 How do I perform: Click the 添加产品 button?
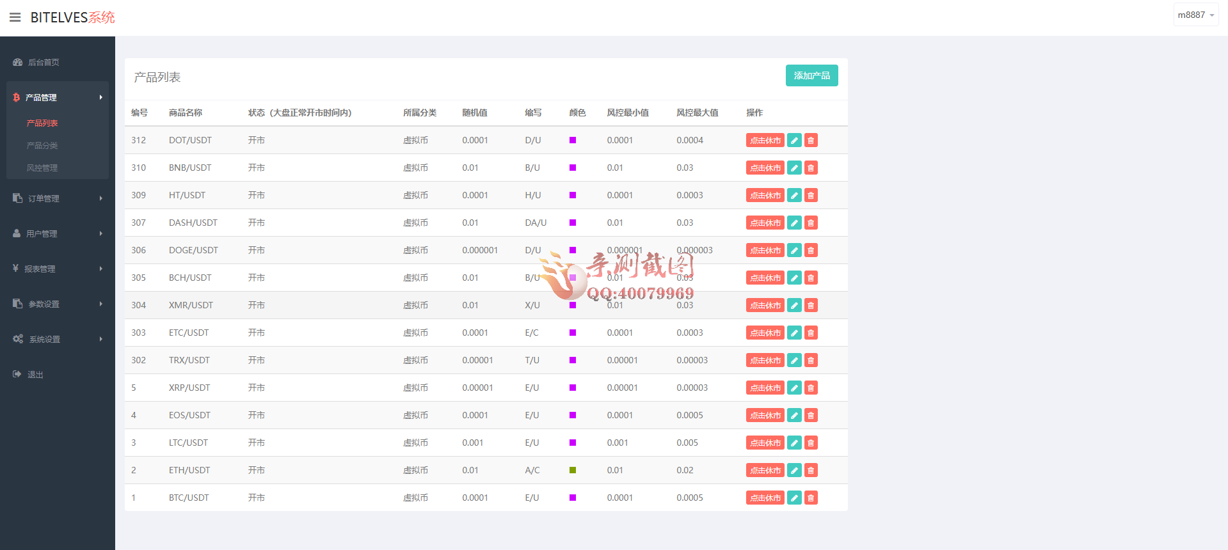[x=811, y=75]
